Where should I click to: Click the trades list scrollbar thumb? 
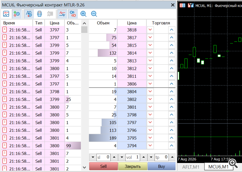[84, 30]
